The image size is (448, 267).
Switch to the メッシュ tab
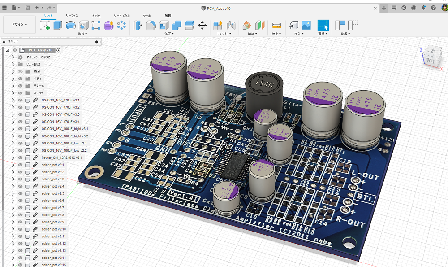point(96,16)
